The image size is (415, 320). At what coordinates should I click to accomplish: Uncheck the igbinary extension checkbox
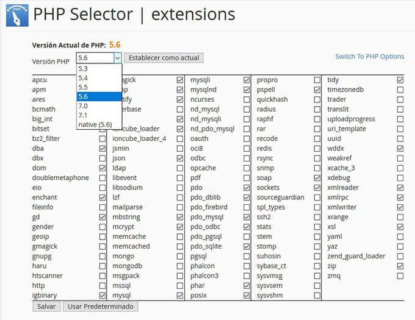(x=103, y=296)
